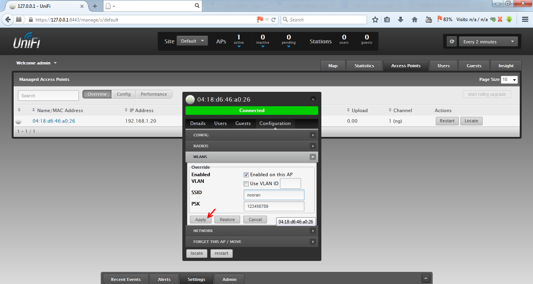Open the browser downloads arrow
The image size is (533, 284).
click(401, 20)
